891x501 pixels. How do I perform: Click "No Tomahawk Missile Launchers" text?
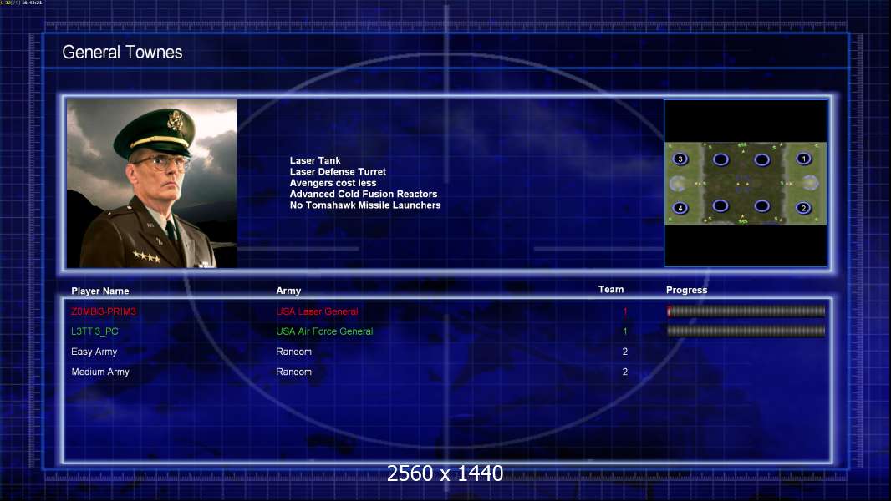point(365,205)
